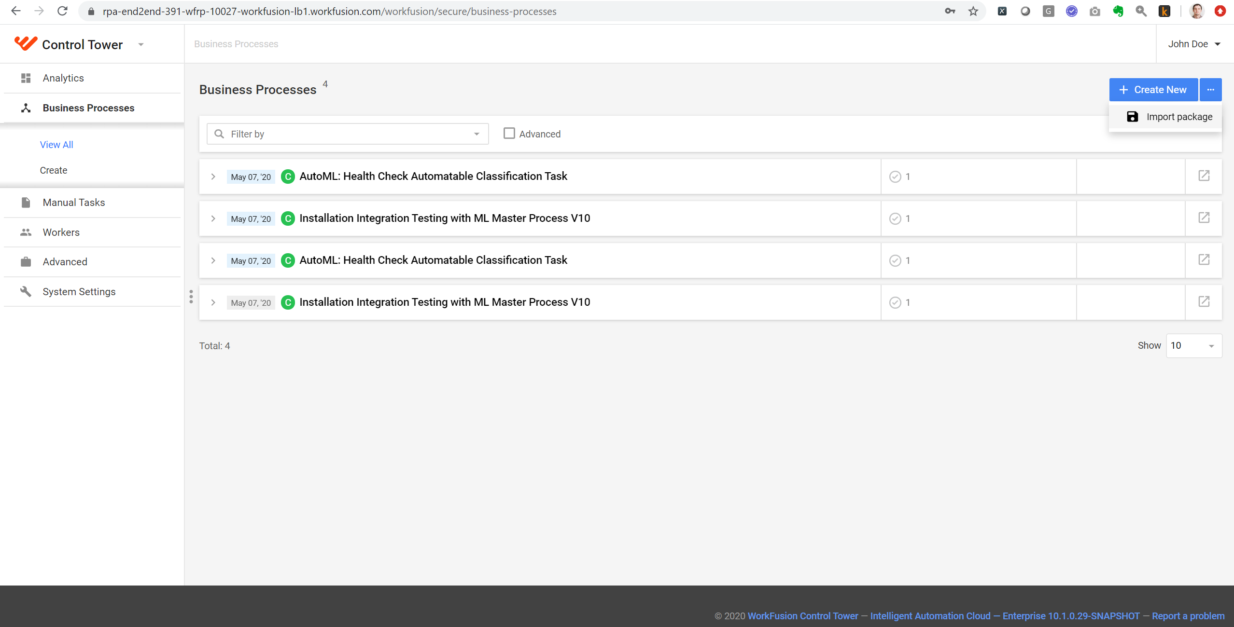
Task: Click the open-in-new icon on the first Installation Integration Testing row
Action: [x=1204, y=218]
